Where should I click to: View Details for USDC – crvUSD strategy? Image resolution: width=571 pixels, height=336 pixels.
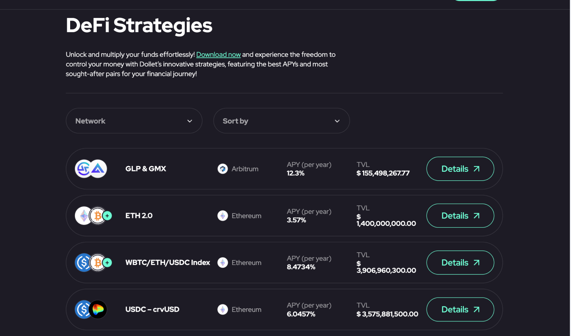(460, 309)
